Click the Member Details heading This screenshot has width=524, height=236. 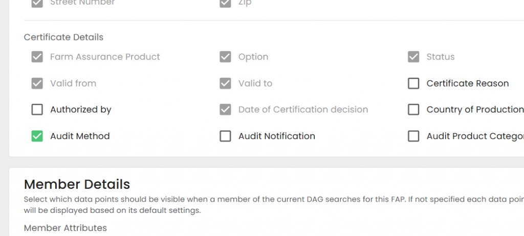coord(77,184)
